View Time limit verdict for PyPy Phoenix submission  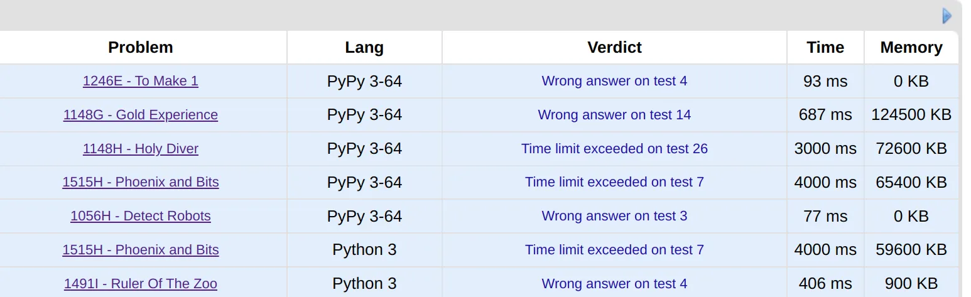(614, 182)
